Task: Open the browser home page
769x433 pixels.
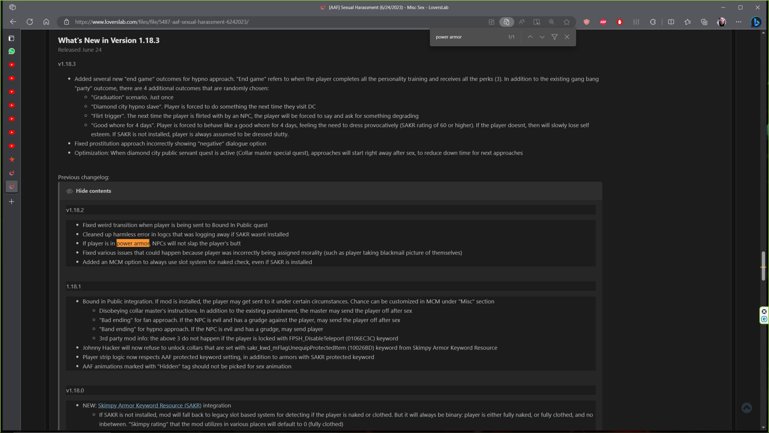Action: click(x=46, y=22)
